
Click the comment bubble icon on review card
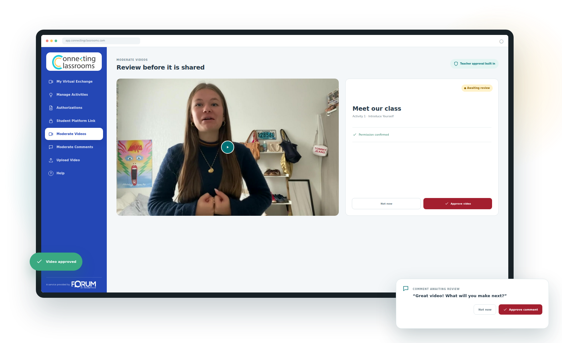(x=406, y=289)
